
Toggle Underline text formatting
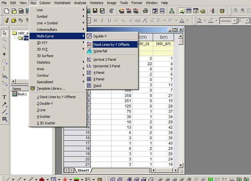click(x=109, y=20)
